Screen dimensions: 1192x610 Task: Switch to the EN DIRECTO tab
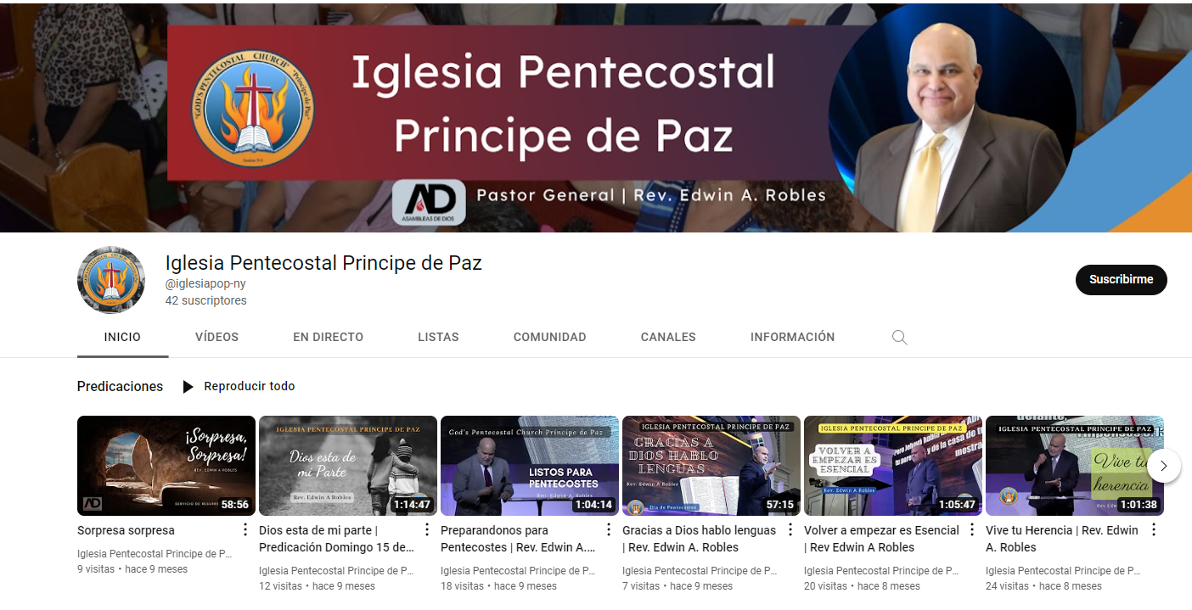(x=328, y=337)
